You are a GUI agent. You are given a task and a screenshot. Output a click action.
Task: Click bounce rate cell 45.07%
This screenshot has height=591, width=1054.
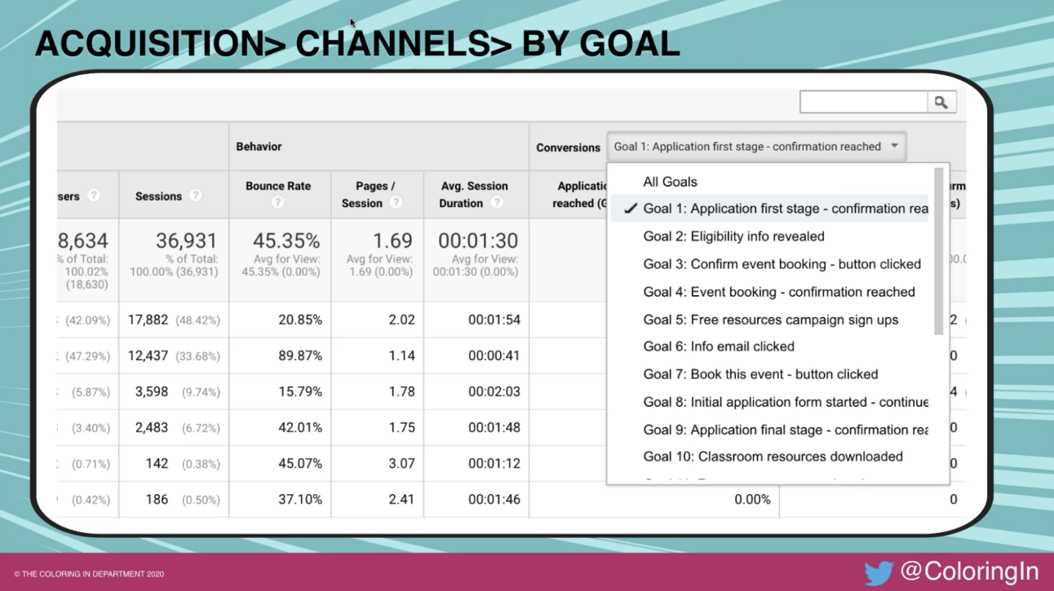pos(300,463)
